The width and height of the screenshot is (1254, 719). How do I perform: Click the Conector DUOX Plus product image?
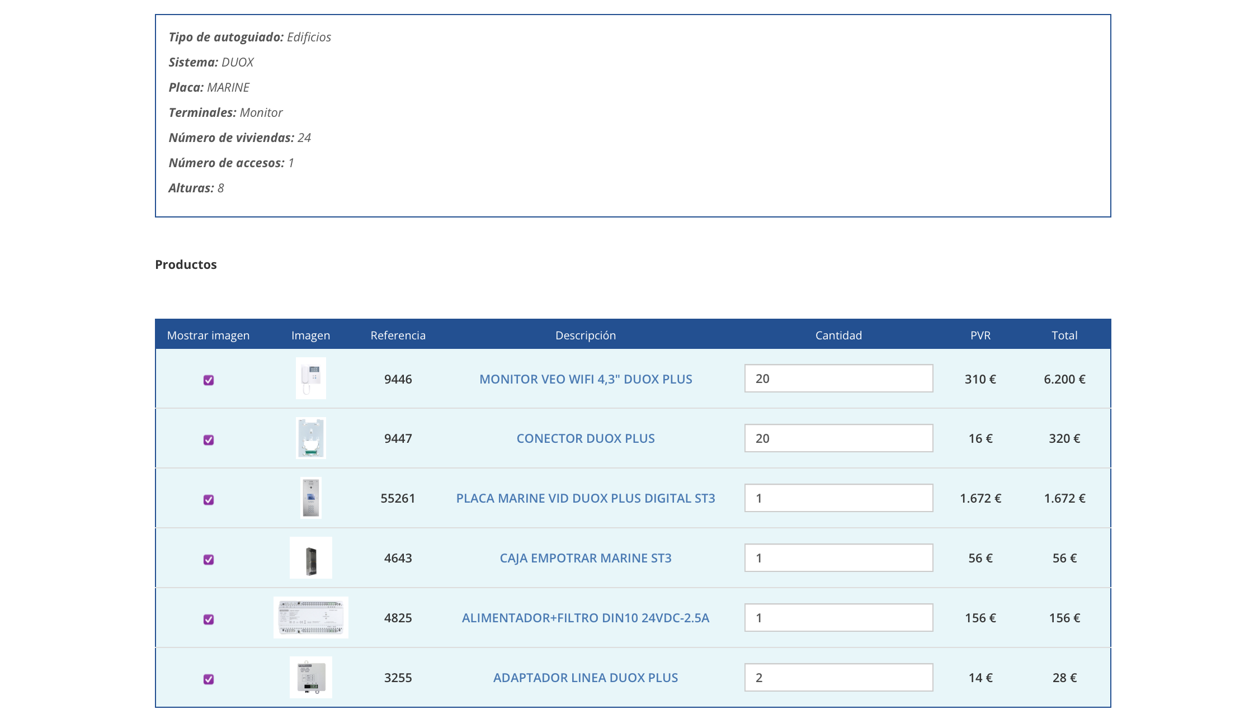point(310,438)
